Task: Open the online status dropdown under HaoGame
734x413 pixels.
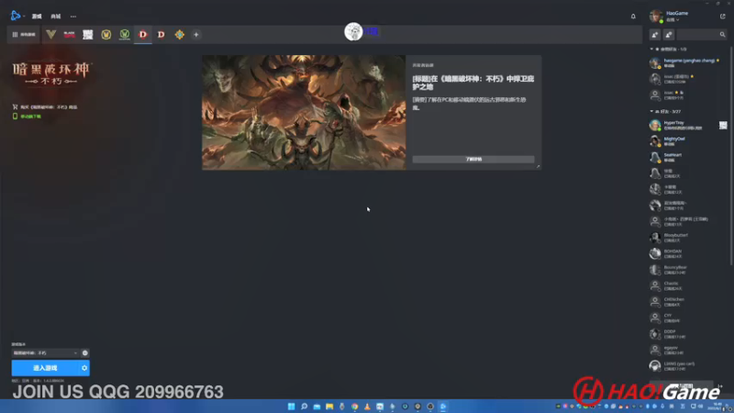Action: [x=673, y=20]
